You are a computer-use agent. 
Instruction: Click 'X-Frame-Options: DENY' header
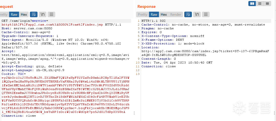(x=163, y=40)
